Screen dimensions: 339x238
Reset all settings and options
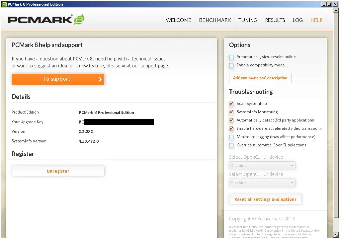[265, 199]
